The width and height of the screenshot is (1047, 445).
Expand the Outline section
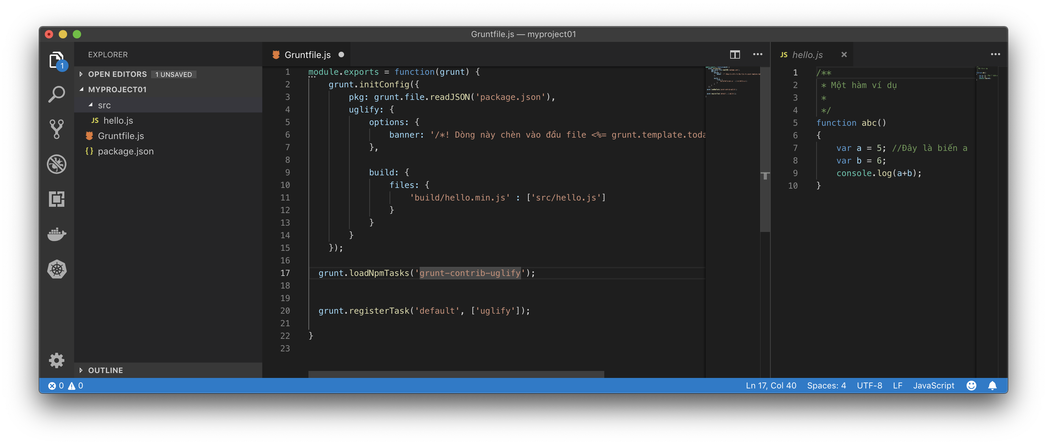coord(105,370)
